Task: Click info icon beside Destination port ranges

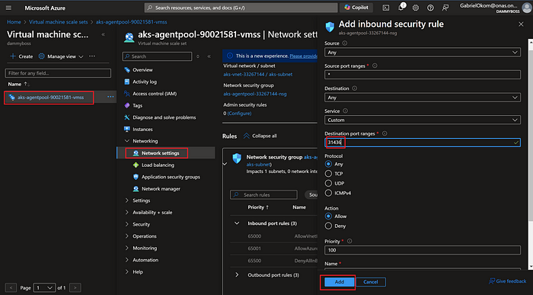Action: [x=385, y=133]
